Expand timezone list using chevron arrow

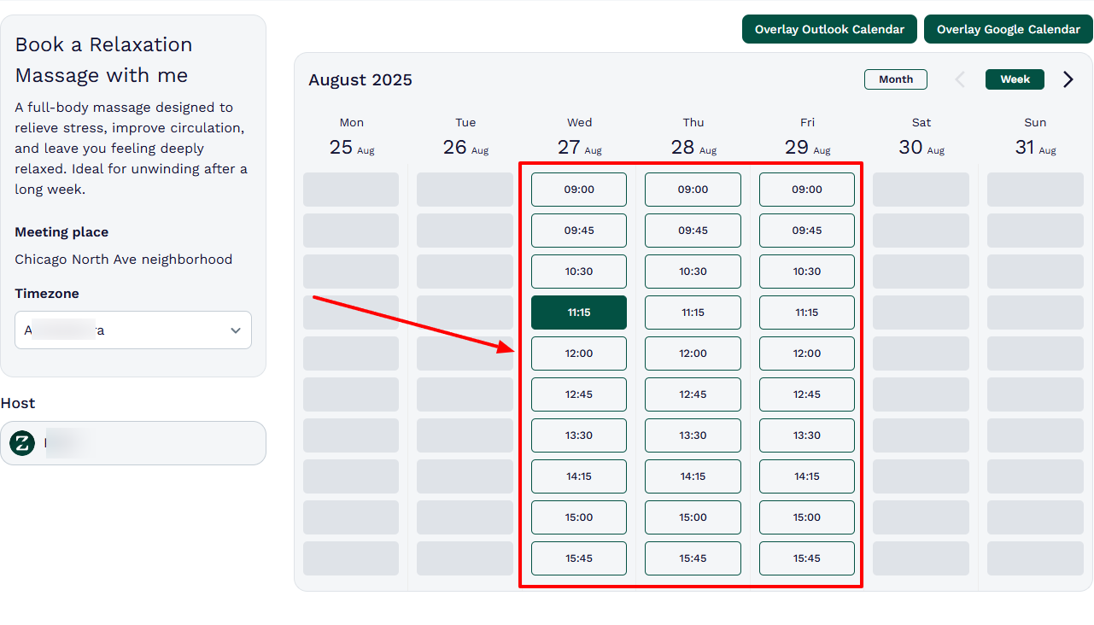pyautogui.click(x=236, y=330)
